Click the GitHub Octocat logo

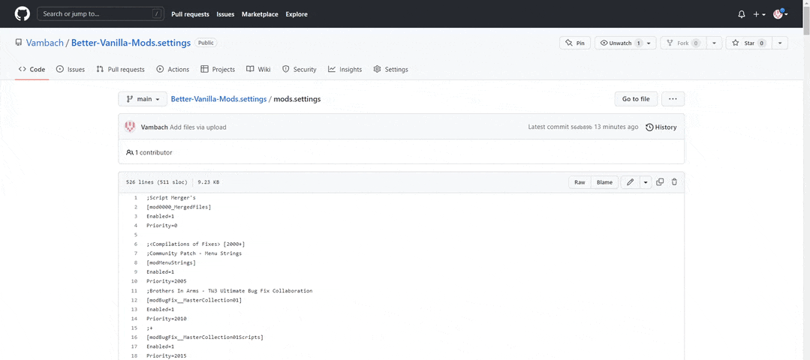tap(23, 13)
